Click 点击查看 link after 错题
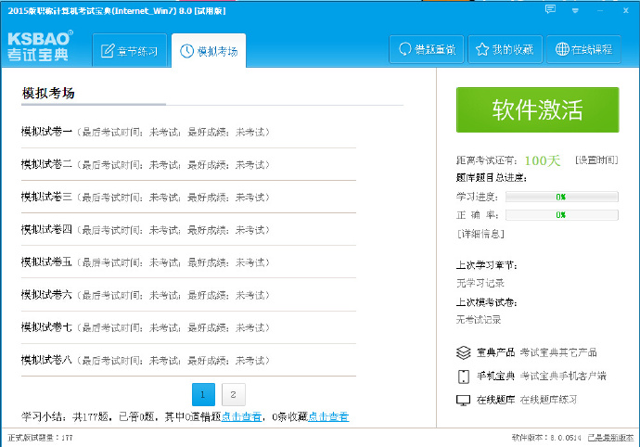Viewport: 640px width, 447px height. click(241, 416)
